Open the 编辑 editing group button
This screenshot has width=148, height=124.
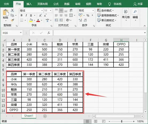pos(135,15)
